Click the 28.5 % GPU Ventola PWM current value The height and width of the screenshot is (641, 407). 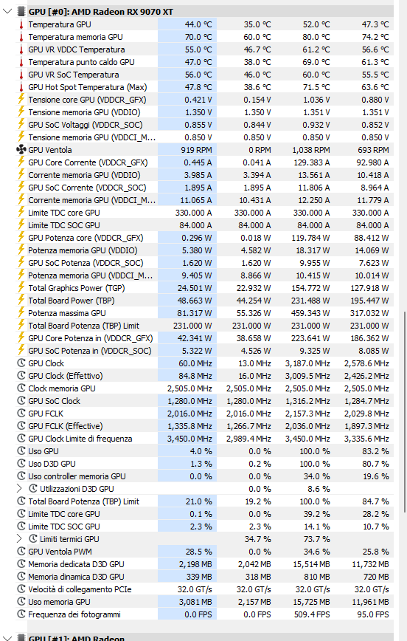pyautogui.click(x=199, y=552)
